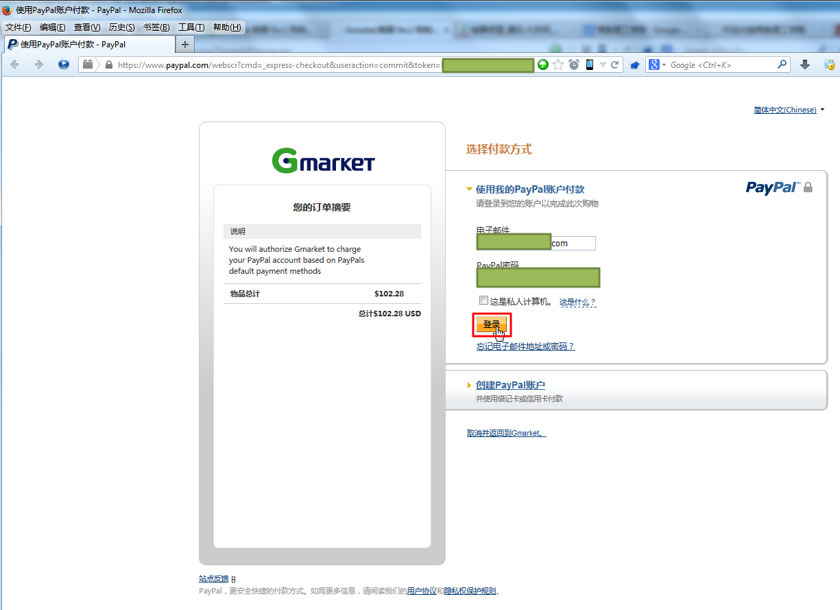
Task: Reload the page with the refresh icon
Action: [x=615, y=64]
